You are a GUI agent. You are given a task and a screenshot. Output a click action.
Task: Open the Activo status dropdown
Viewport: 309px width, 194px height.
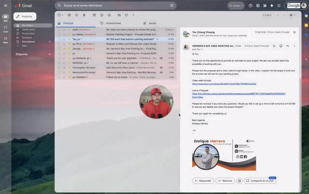[x=236, y=5]
